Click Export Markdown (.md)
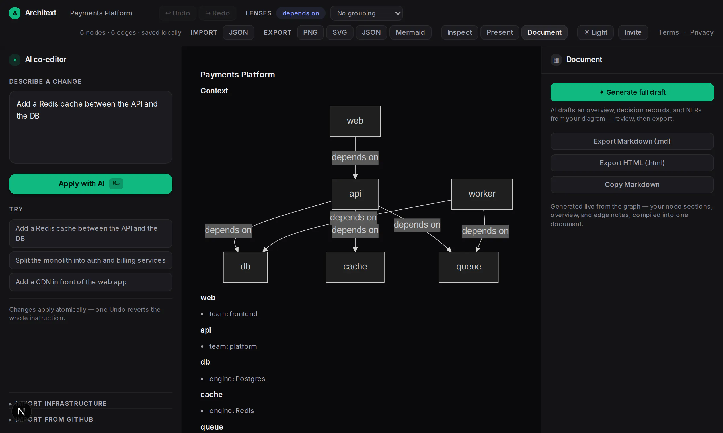Image resolution: width=723 pixels, height=433 pixels. point(632,141)
